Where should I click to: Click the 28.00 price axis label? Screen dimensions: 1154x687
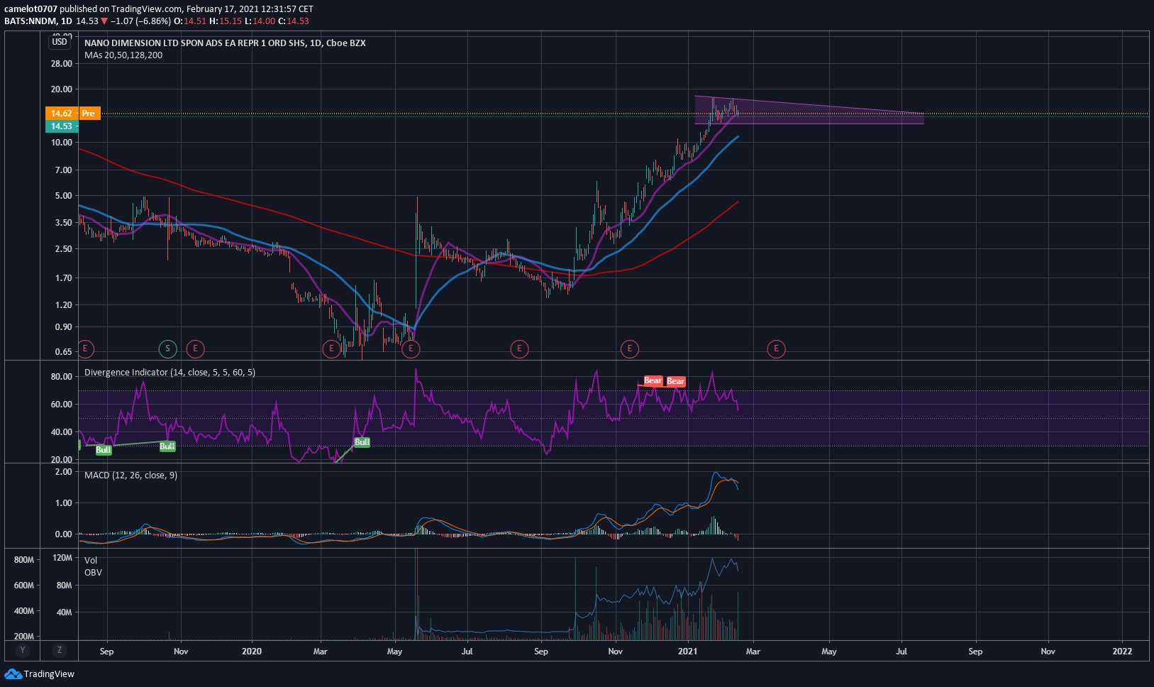coord(62,63)
